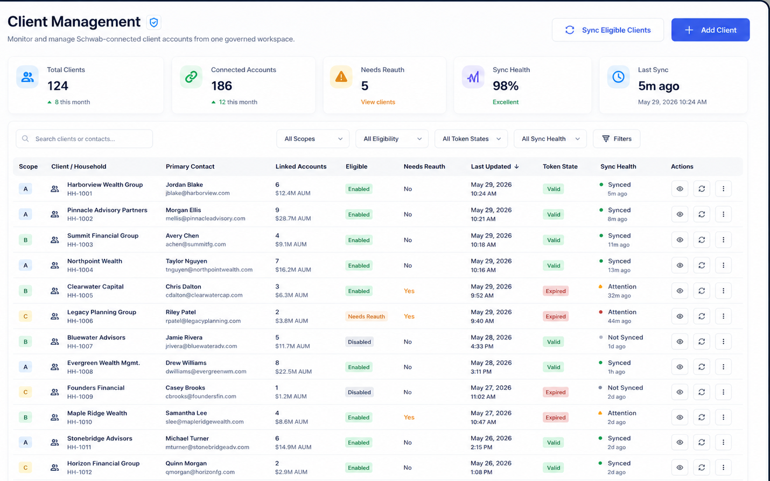Open eye view for Summit Financial Group
Image resolution: width=770 pixels, height=481 pixels.
click(680, 240)
